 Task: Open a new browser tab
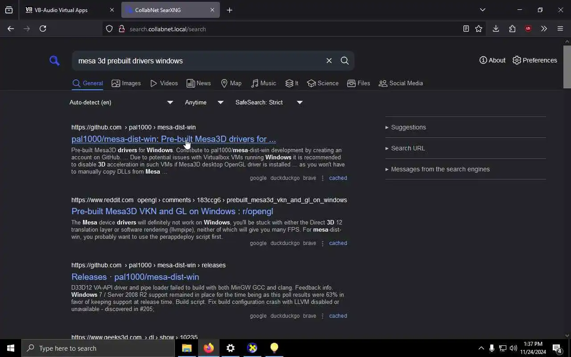click(229, 10)
